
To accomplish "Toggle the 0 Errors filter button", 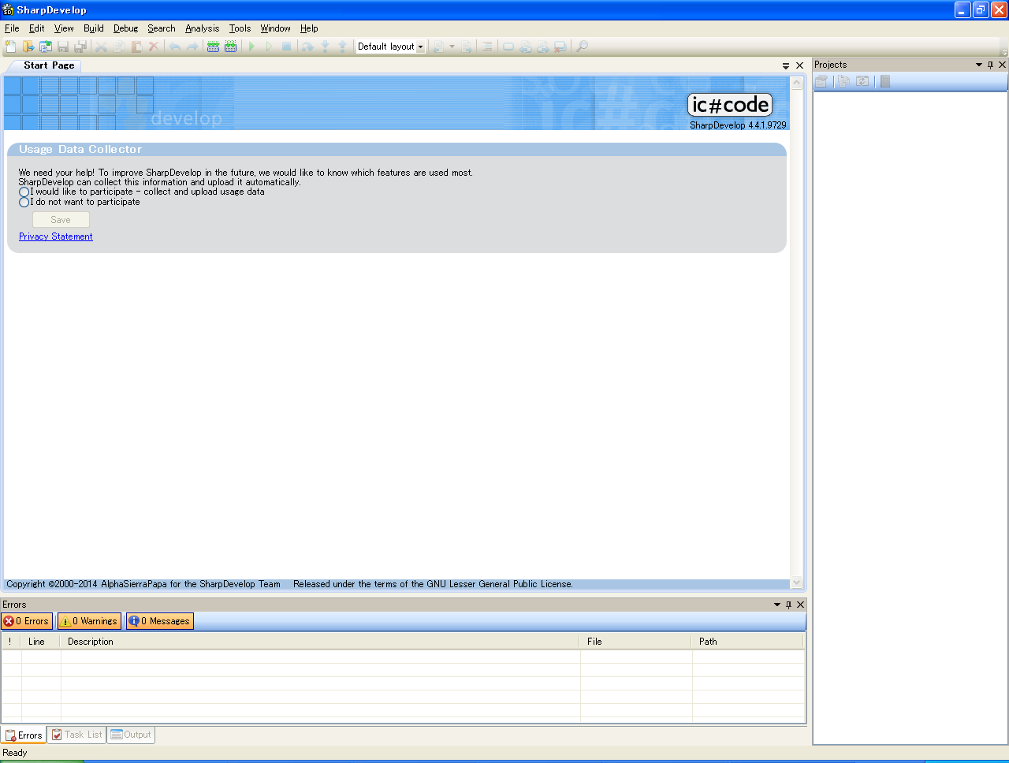I will 27,621.
